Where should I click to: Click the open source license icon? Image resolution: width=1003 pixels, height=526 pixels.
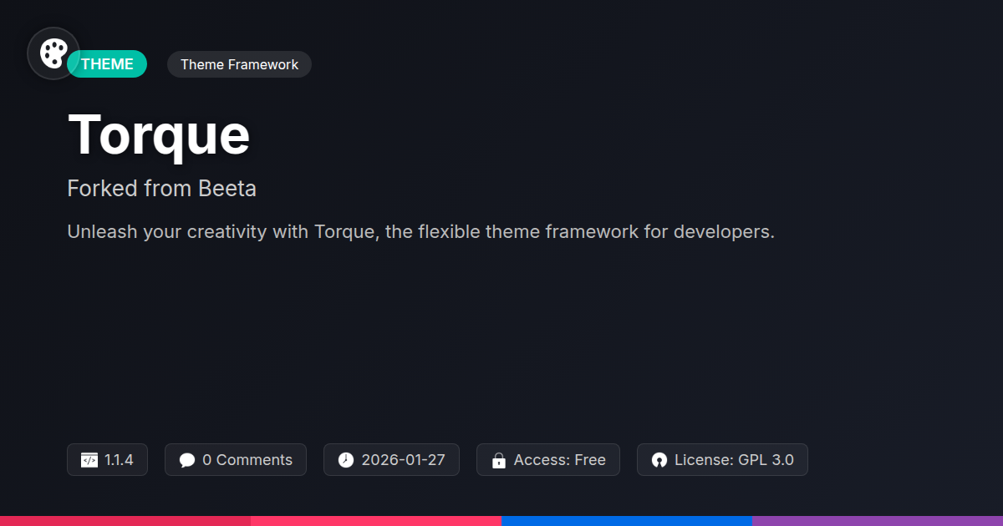[659, 460]
